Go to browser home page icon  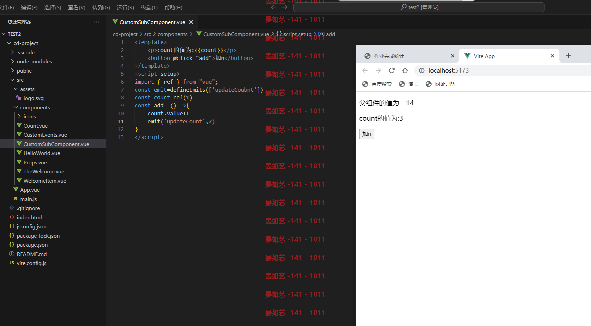(405, 70)
